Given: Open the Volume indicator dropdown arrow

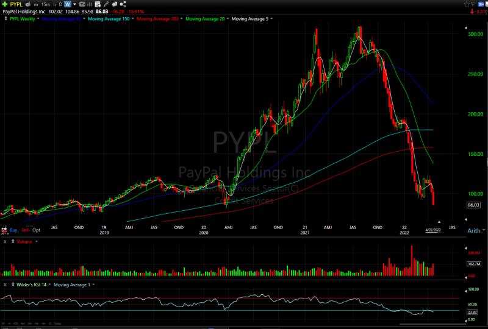Looking at the screenshot, I should pos(37,241).
